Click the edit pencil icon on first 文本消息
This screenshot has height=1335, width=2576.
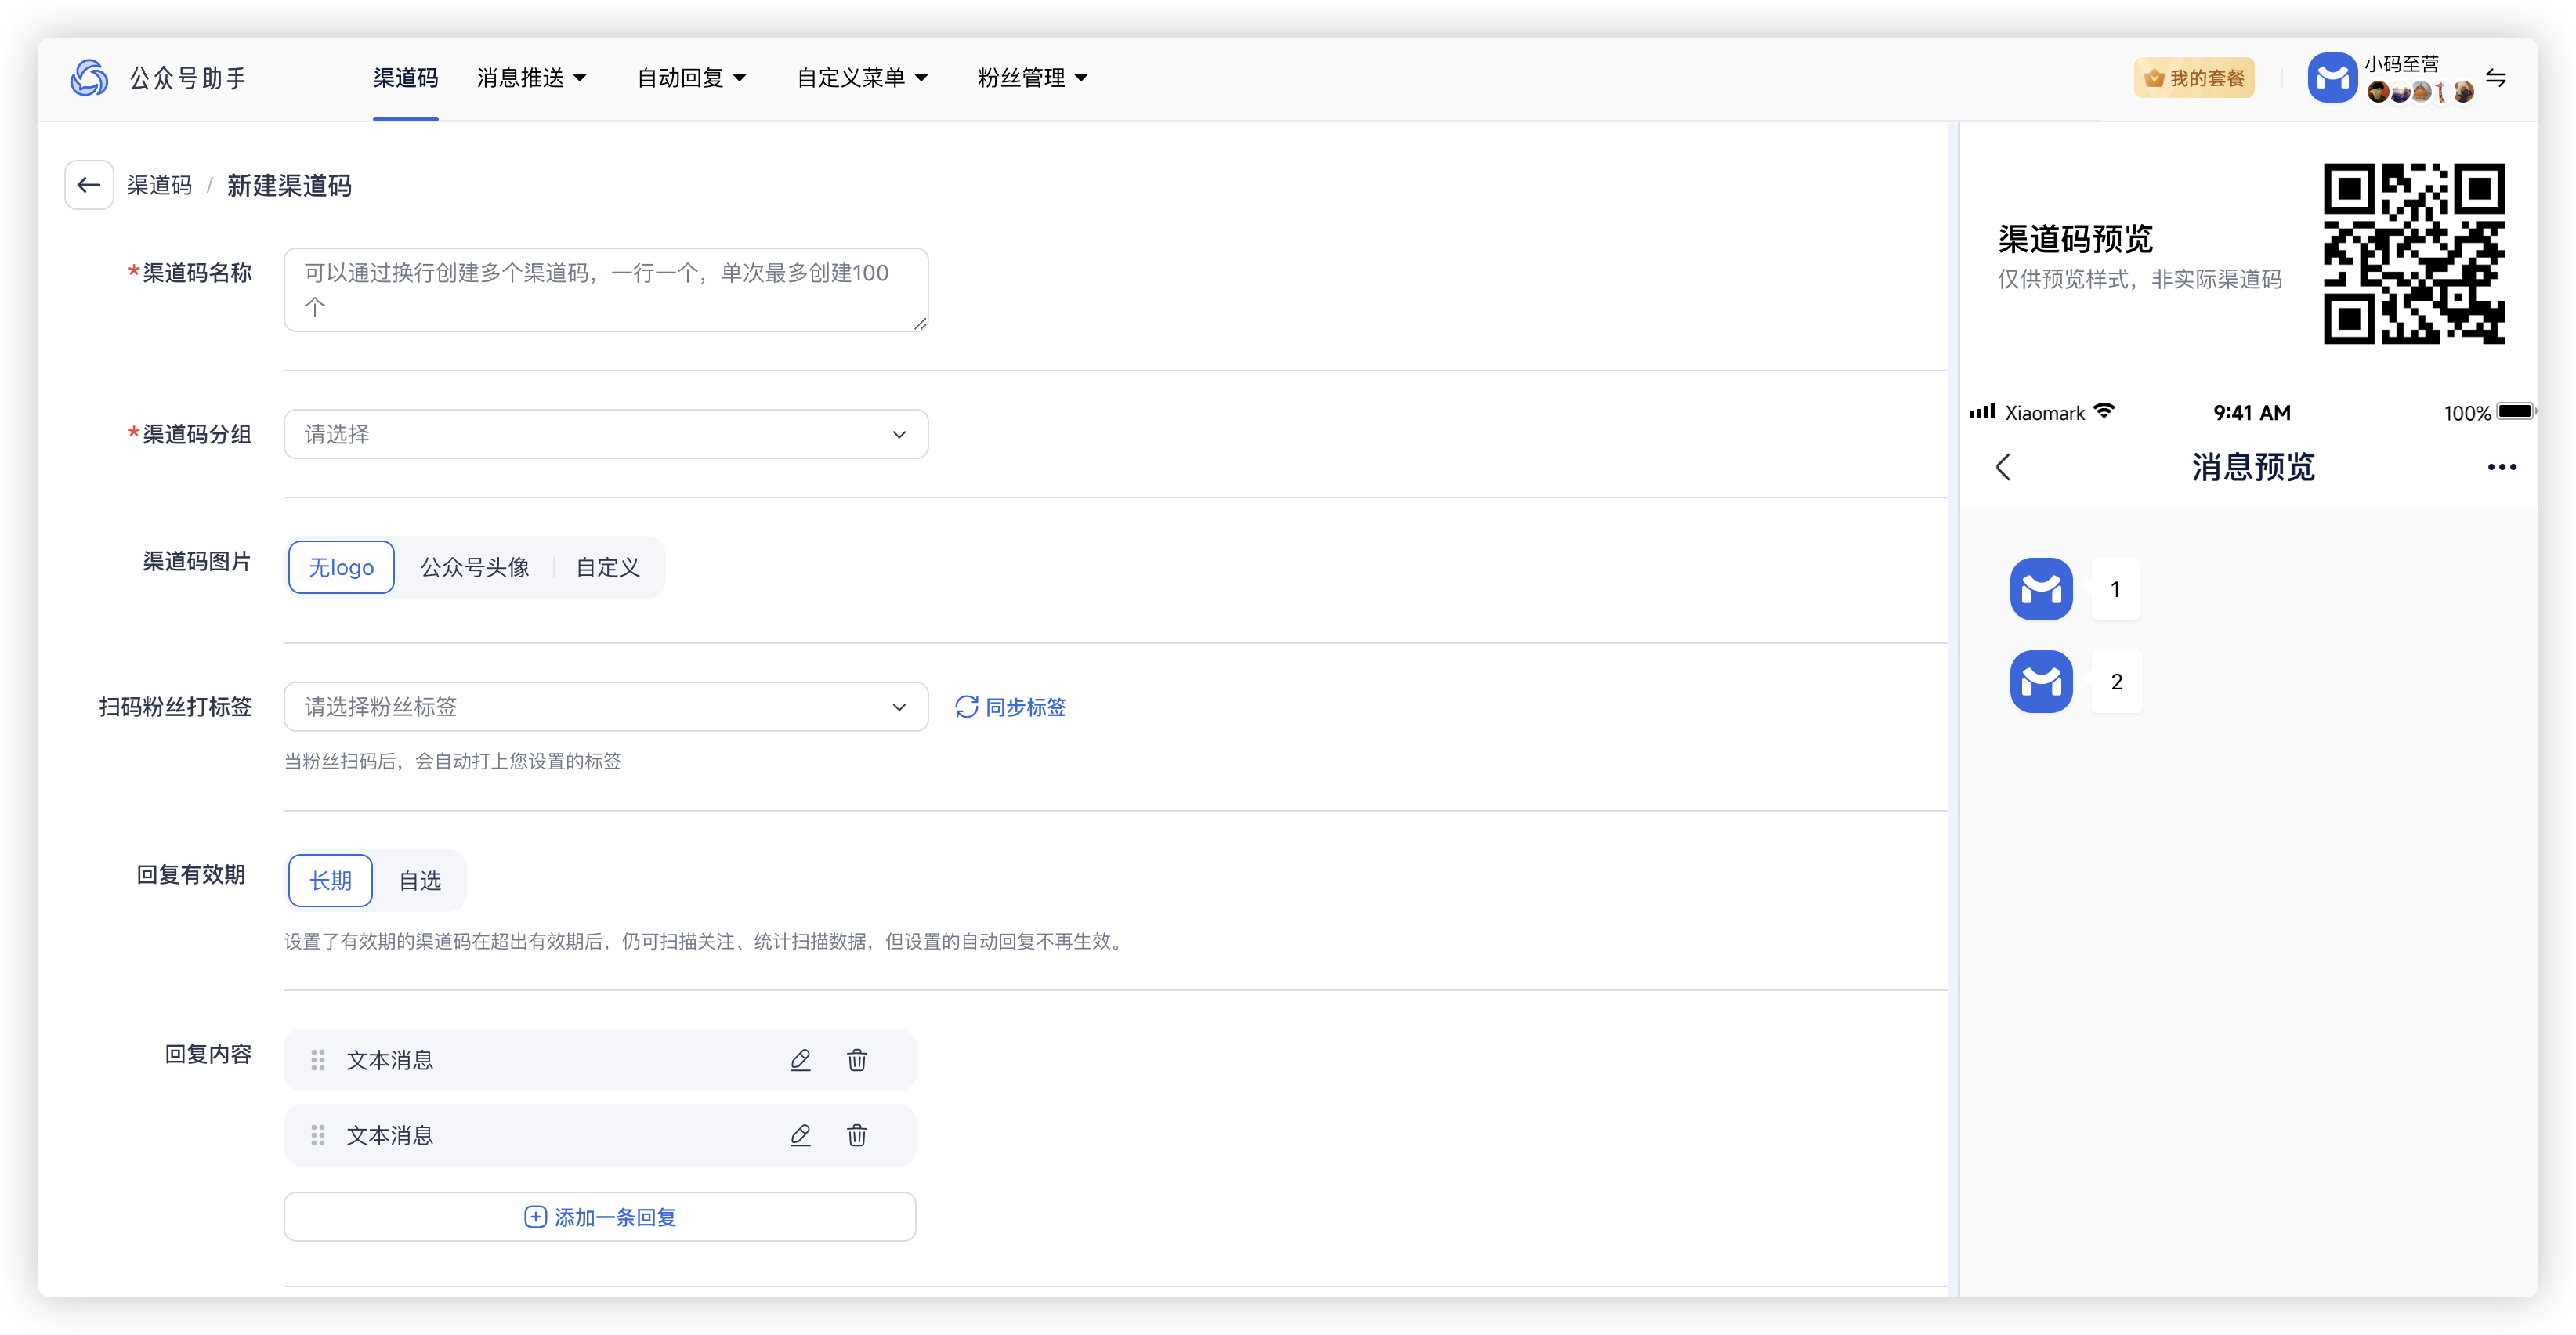[800, 1059]
